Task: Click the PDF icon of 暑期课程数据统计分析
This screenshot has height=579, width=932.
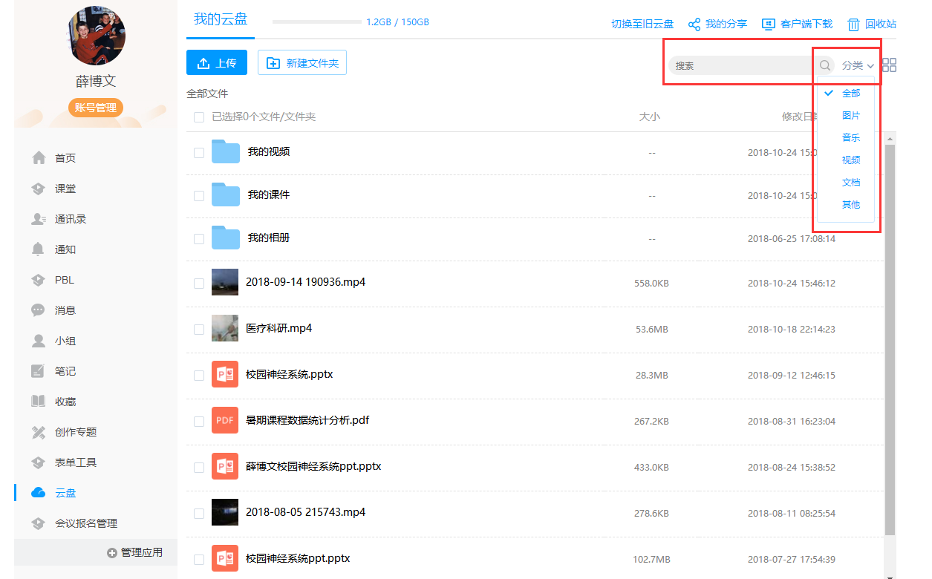Action: coord(225,420)
